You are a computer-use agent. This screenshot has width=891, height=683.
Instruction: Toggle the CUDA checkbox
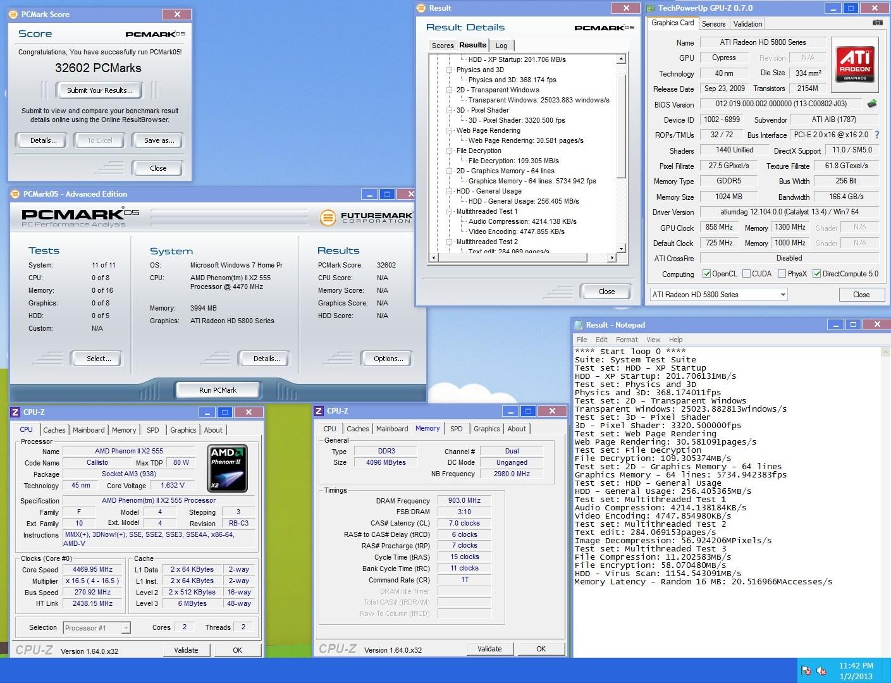point(747,274)
